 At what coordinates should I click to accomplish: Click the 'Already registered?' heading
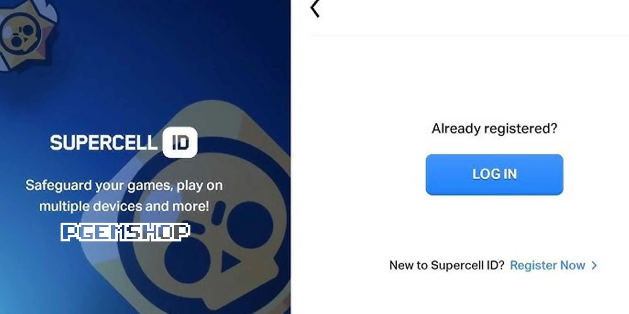[x=494, y=129]
